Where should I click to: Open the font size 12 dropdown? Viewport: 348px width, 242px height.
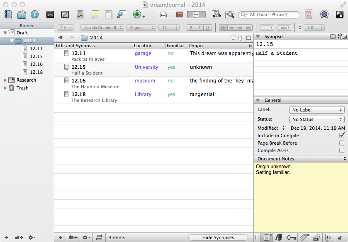(x=169, y=27)
